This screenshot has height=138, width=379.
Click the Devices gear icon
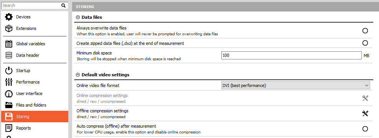coord(9,17)
